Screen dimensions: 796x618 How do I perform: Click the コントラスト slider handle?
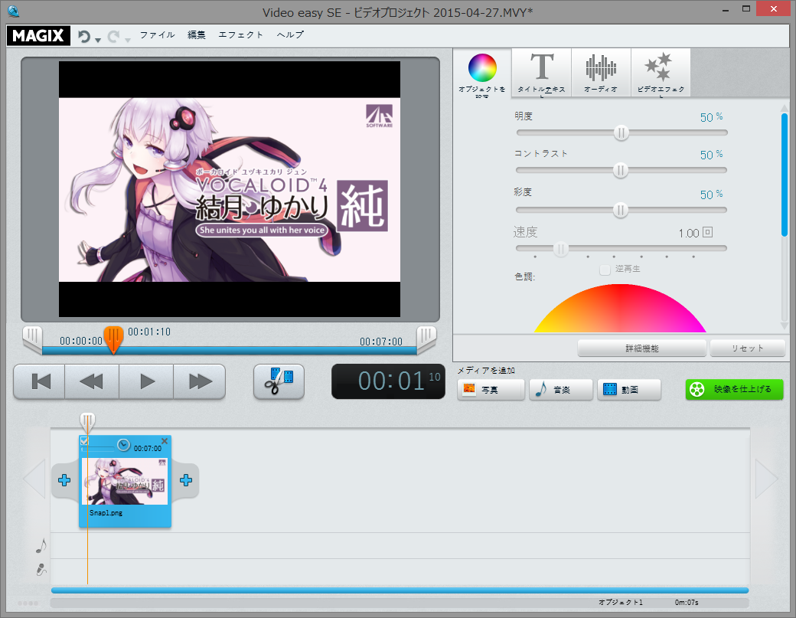pyautogui.click(x=621, y=170)
